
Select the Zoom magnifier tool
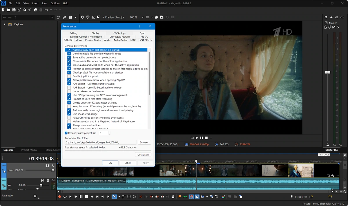click(134, 197)
